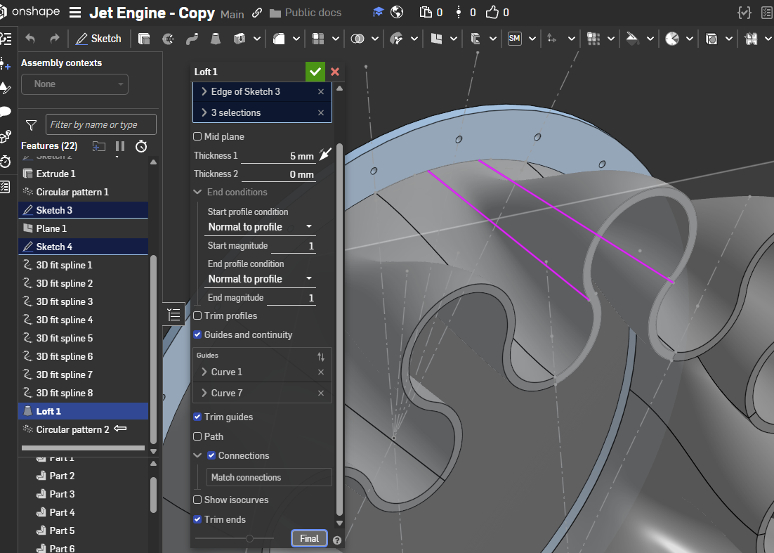Select the Plane tool icon in the toolbar
774x553 pixels.
coord(436,39)
